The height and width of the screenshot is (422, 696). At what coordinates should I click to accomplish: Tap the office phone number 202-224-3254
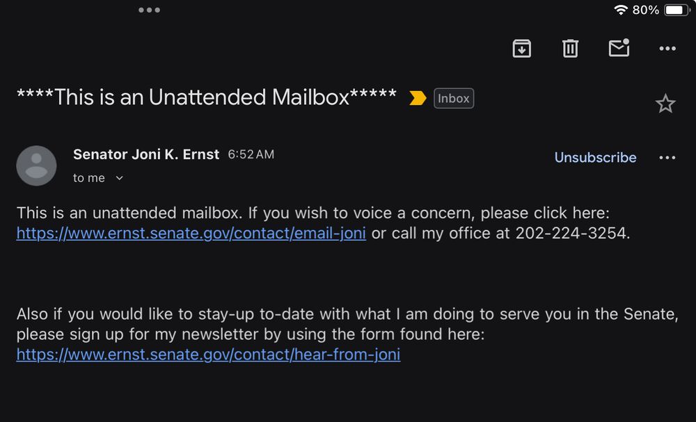pyautogui.click(x=571, y=234)
